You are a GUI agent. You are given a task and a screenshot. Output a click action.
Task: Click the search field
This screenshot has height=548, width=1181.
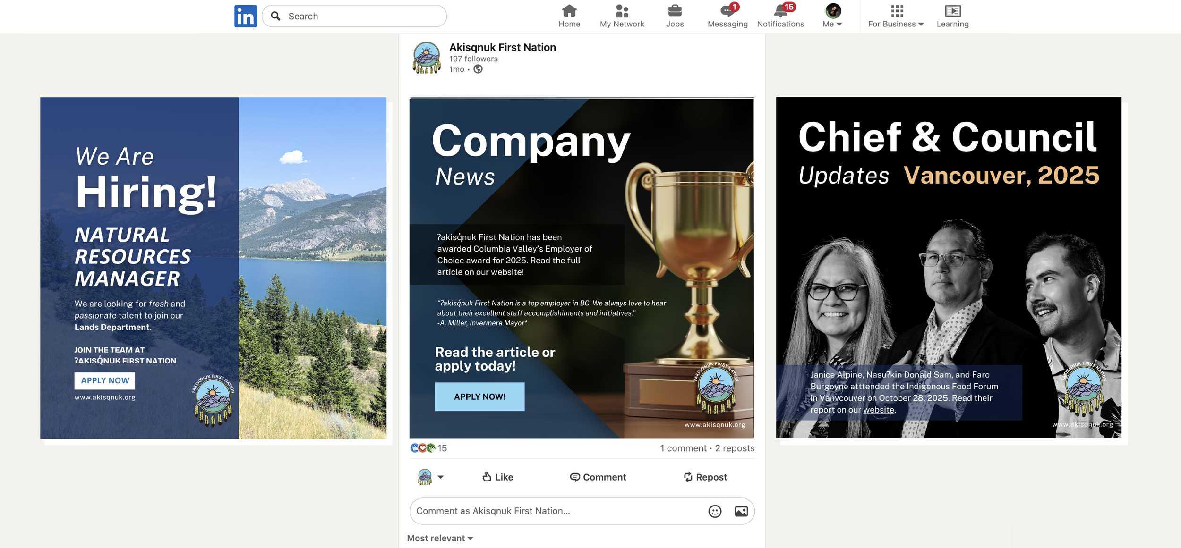pyautogui.click(x=354, y=16)
